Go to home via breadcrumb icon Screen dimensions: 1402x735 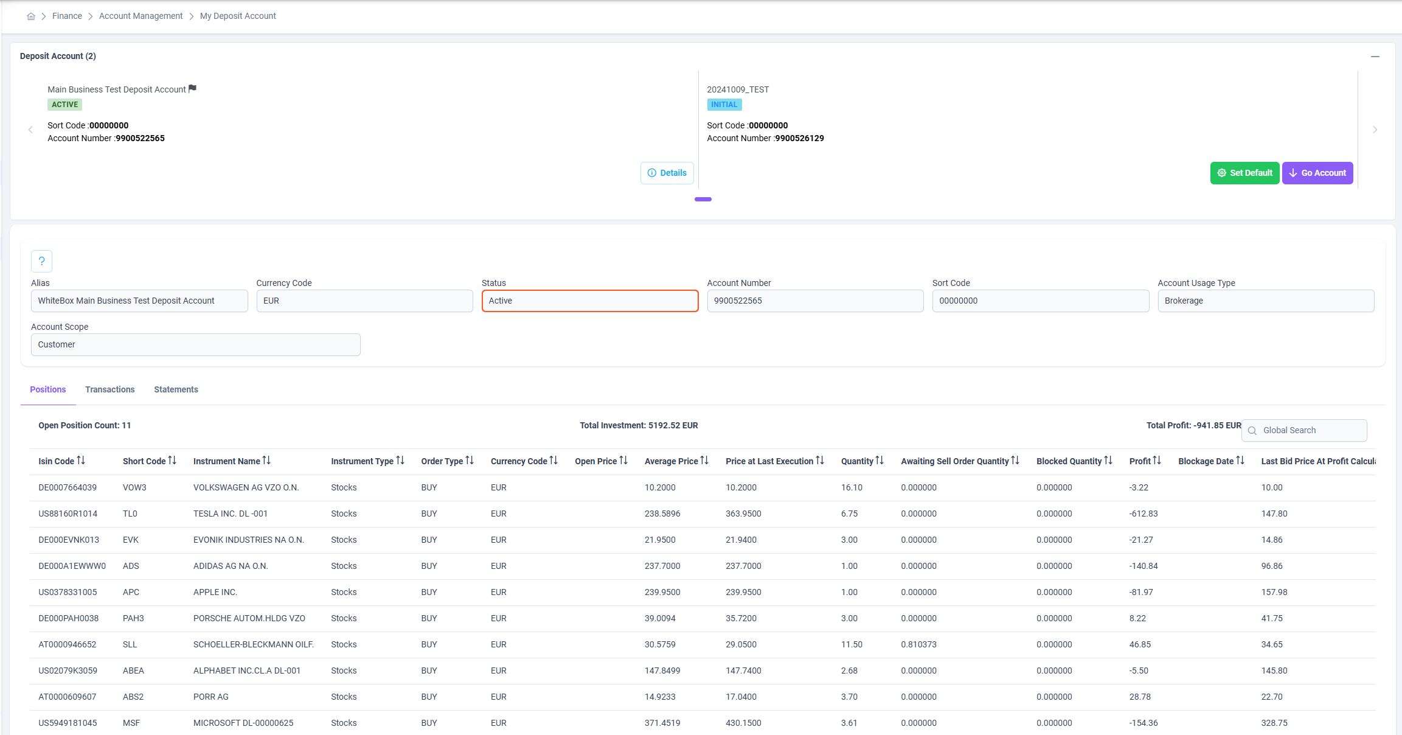(31, 16)
